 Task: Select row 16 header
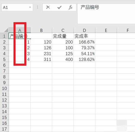(x=4, y=123)
